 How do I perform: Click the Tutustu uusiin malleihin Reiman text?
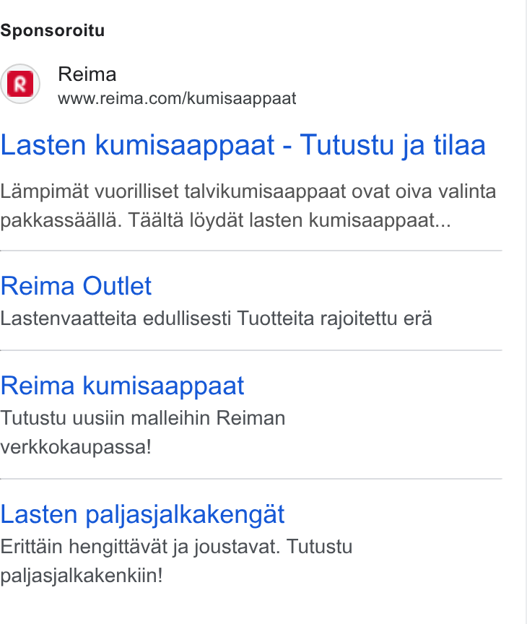point(143,418)
